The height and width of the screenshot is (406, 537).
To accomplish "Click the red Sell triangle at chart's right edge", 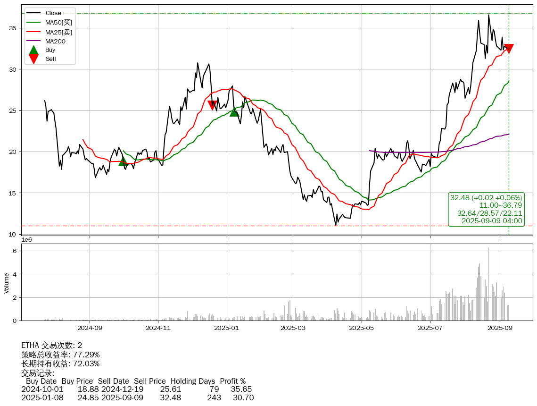I will coord(509,49).
